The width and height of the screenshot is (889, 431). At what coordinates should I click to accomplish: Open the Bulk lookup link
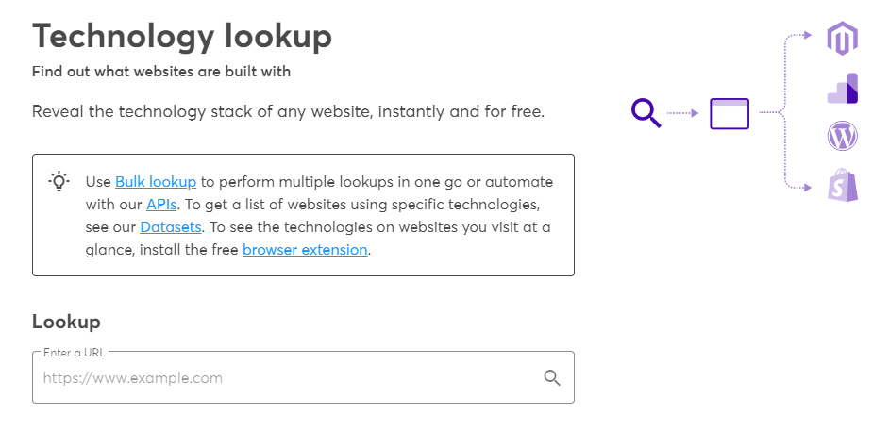click(x=156, y=181)
